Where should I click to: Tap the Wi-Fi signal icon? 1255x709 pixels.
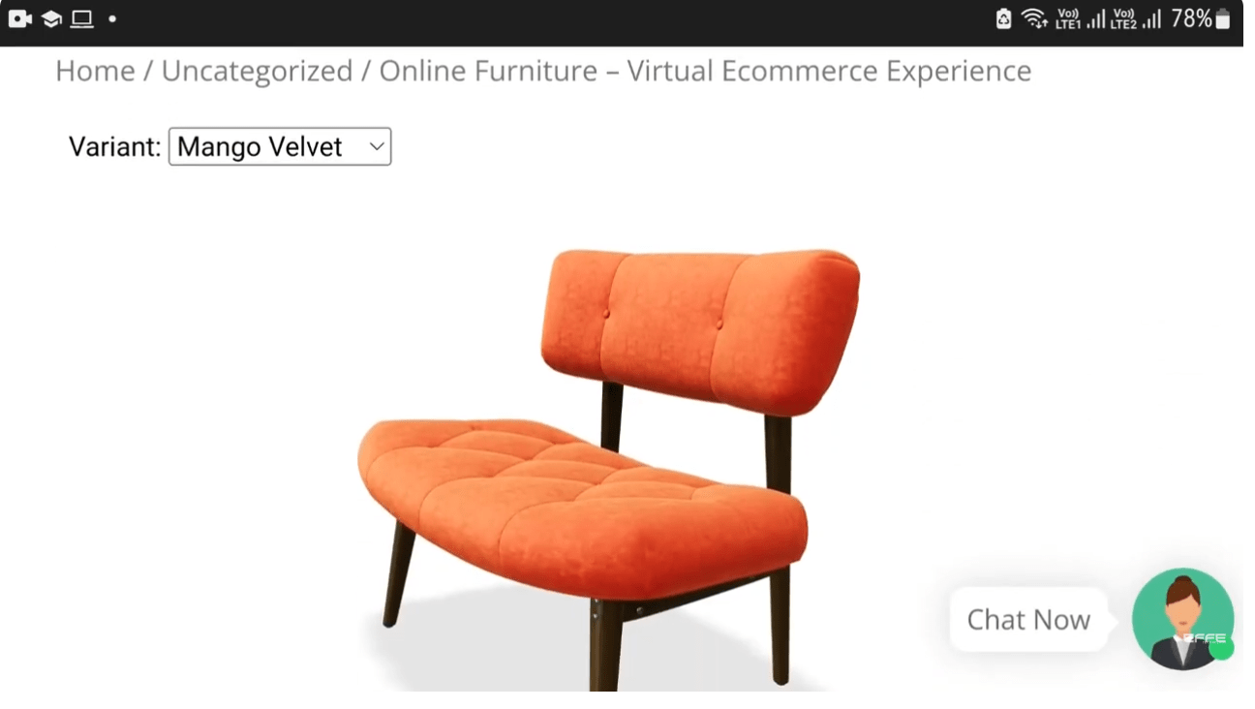pos(1034,18)
